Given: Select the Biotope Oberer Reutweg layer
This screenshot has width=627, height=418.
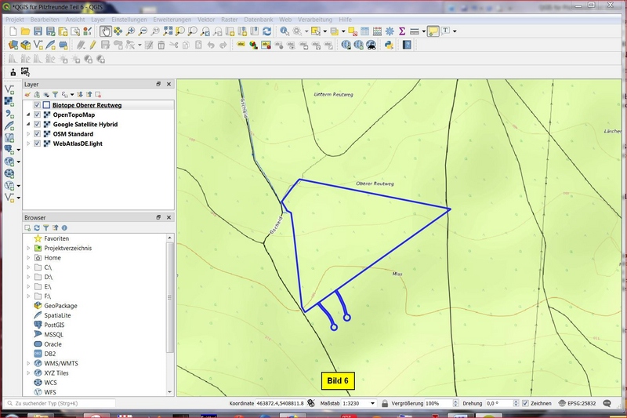Looking at the screenshot, I should coord(86,105).
